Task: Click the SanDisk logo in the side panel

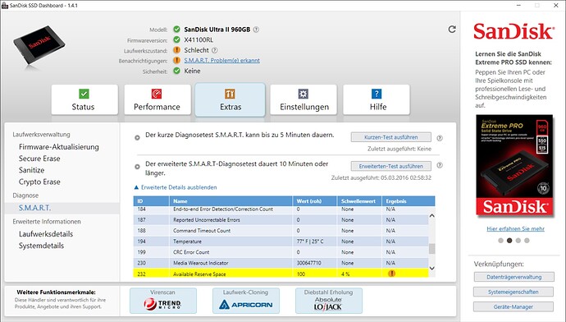Action: click(514, 31)
